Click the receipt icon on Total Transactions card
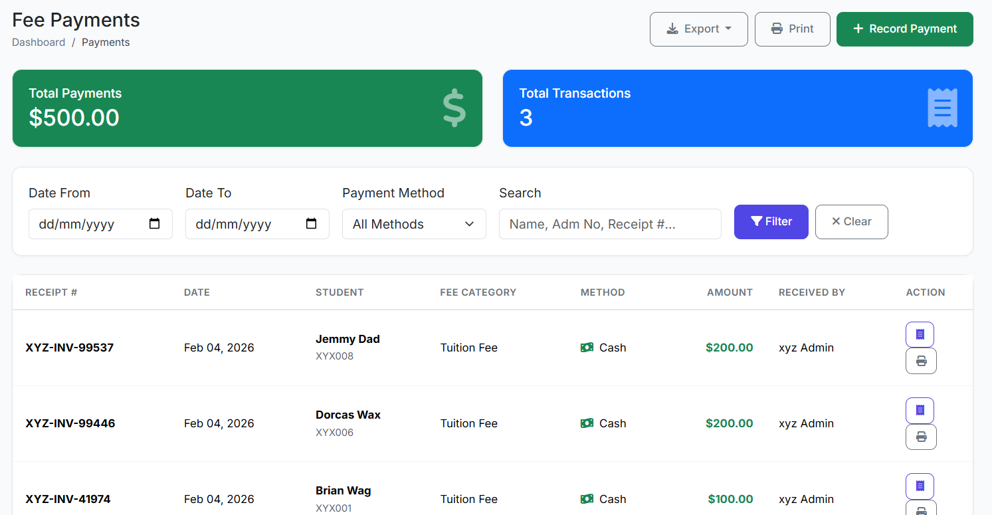Screen dimensions: 992x515 point(942,107)
